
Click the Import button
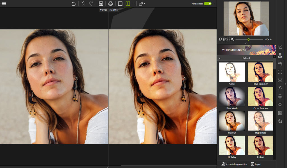tap(256, 164)
